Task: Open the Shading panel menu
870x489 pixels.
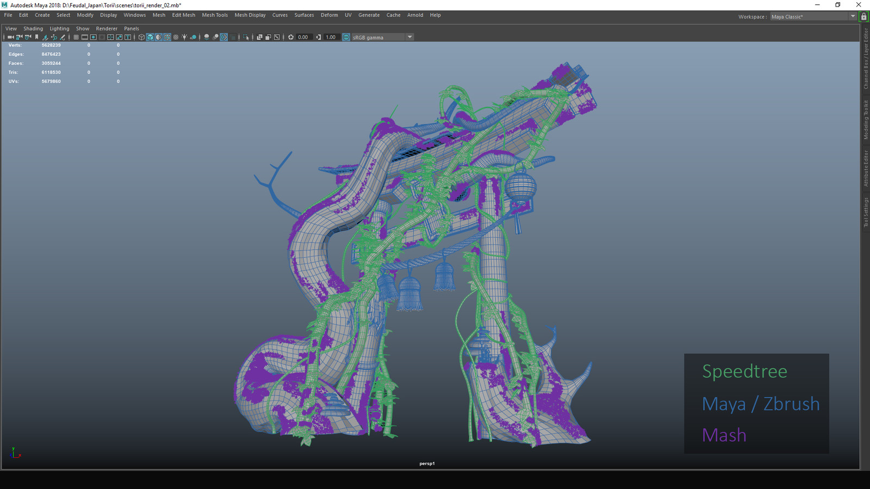Action: [33, 28]
